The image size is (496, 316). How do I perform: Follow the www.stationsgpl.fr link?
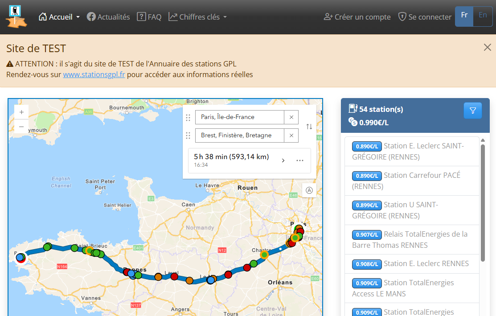point(94,74)
